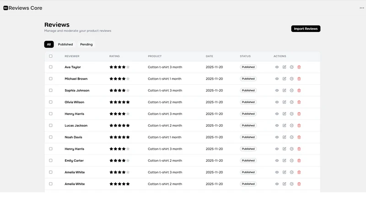Click the Sophia Johnson reviewer name
Screen dimensions: 366x205
click(77, 90)
